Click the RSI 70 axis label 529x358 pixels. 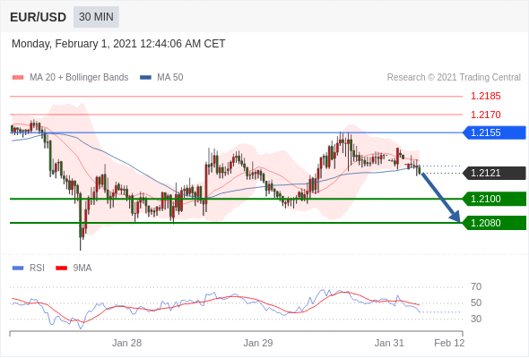pyautogui.click(x=476, y=287)
